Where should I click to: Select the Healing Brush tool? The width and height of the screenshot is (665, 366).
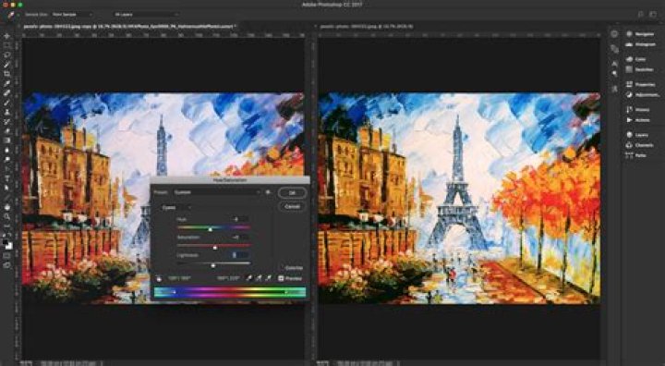coord(6,92)
